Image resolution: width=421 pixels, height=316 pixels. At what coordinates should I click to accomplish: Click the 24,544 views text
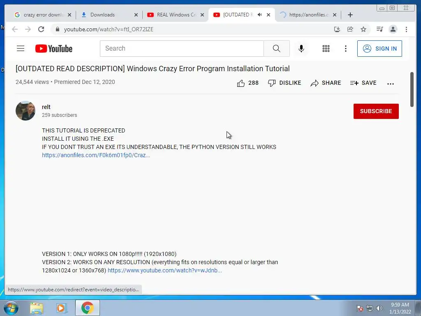(32, 82)
